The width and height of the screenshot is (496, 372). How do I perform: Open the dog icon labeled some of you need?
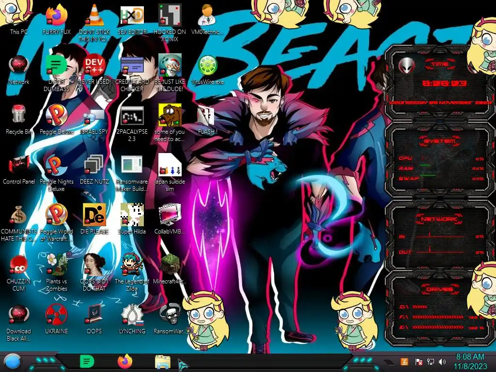(170, 123)
